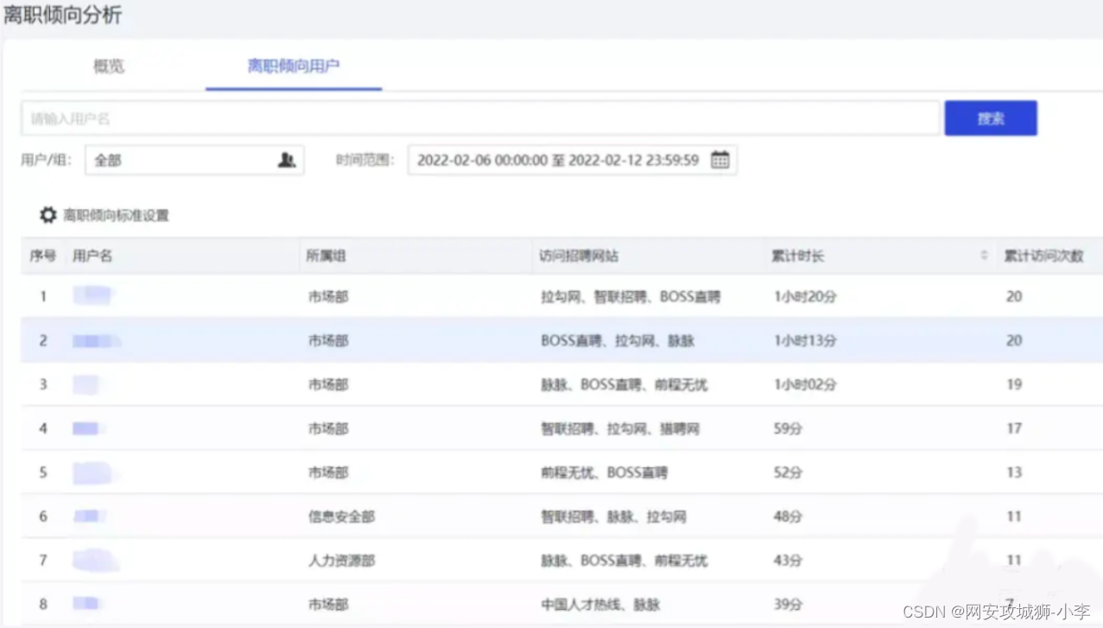Click the blurred username in row 2
1103x628 pixels.
click(96, 341)
